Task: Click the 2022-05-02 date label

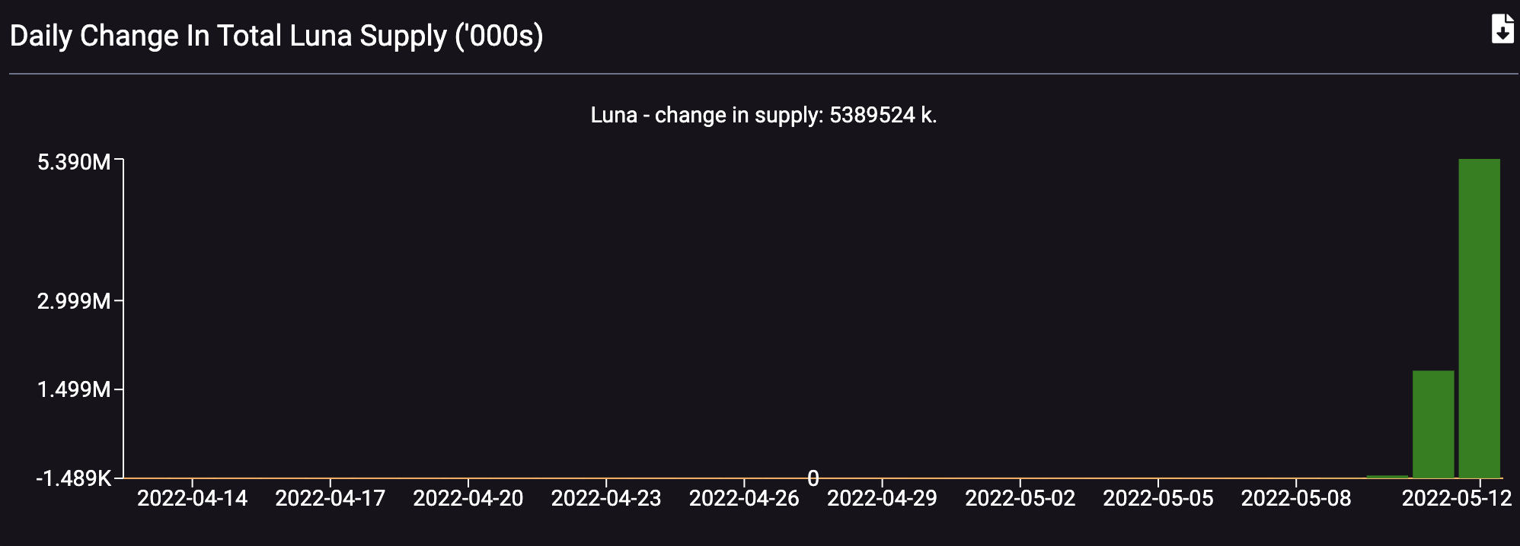Action: coord(1020,498)
